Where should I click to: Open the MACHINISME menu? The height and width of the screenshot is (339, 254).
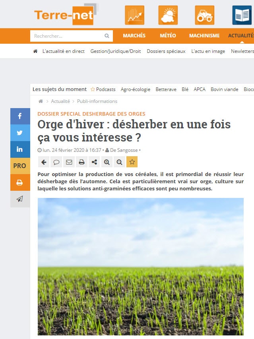point(204,36)
